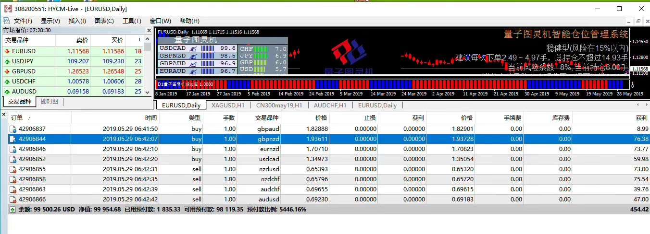Image resolution: width=650 pixels, height=234 pixels.
Task: Click the sell order icon for ticket 42906866
Action: 13,199
